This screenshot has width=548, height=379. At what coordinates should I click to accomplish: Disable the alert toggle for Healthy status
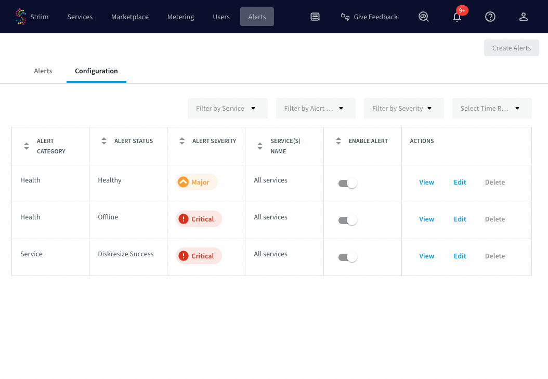347,183
